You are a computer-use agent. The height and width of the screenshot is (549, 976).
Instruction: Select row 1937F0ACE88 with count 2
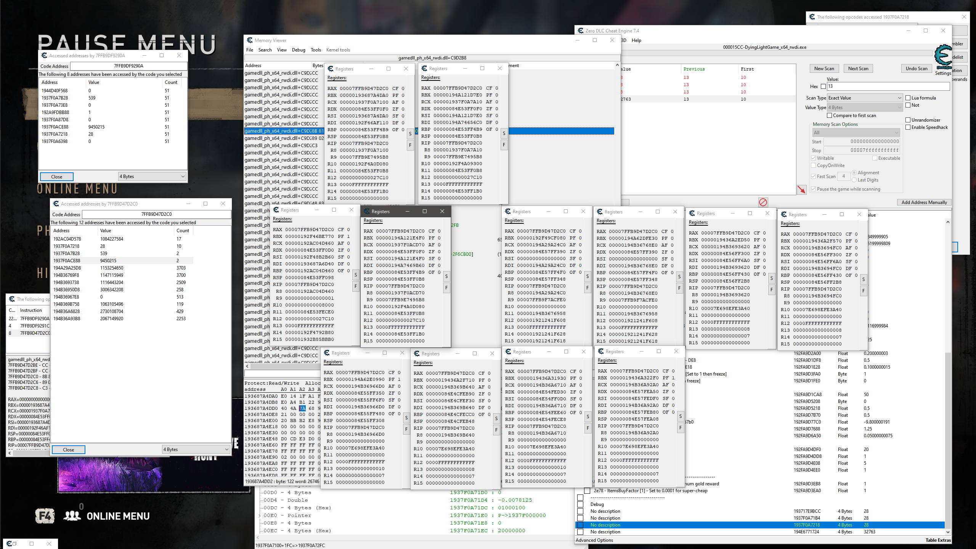pos(122,261)
